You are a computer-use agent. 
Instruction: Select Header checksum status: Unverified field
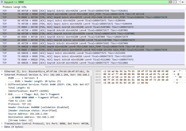[x=33, y=111]
